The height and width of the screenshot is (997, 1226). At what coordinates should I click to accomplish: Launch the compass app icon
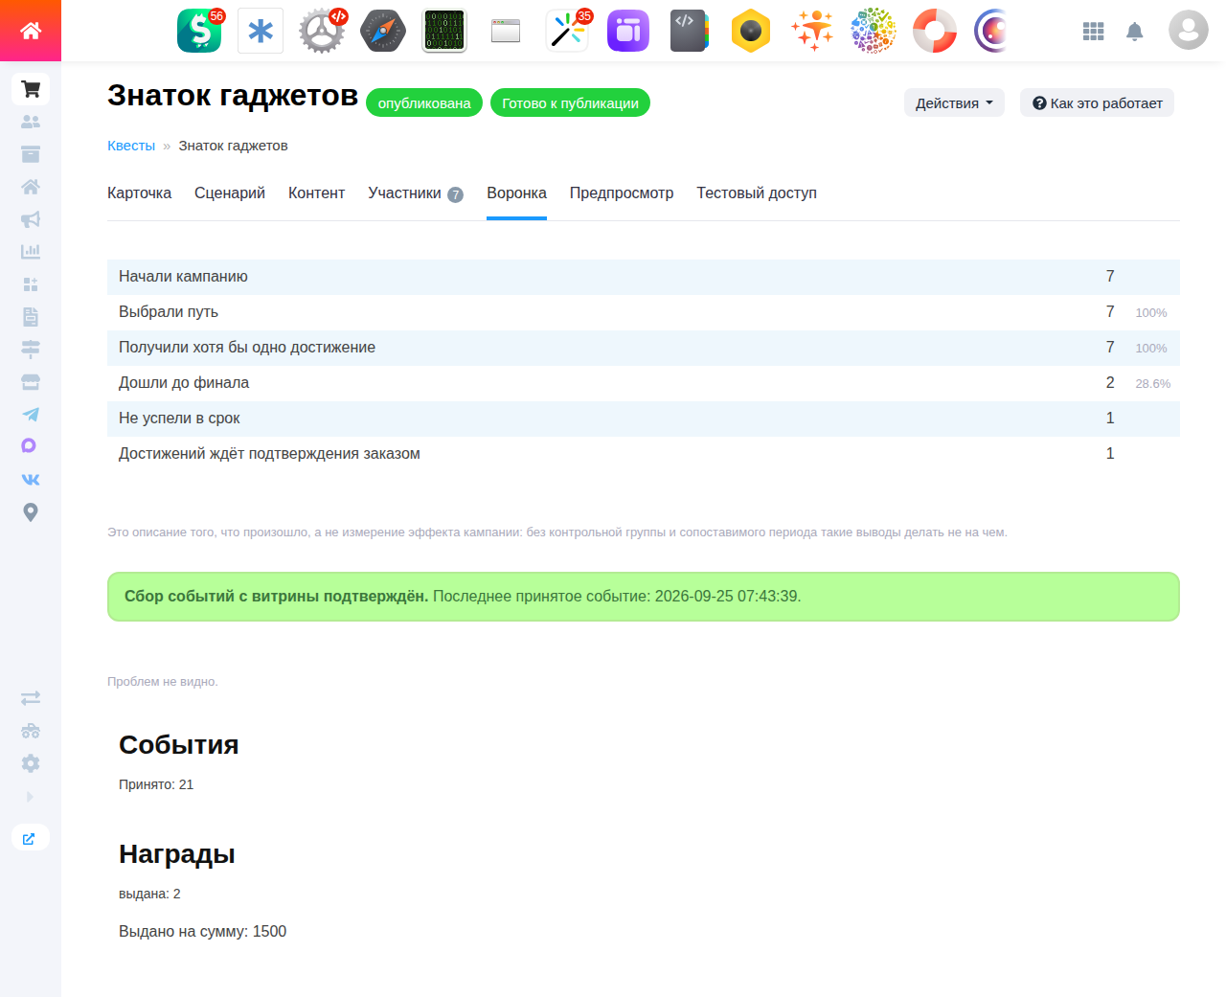[x=383, y=31]
